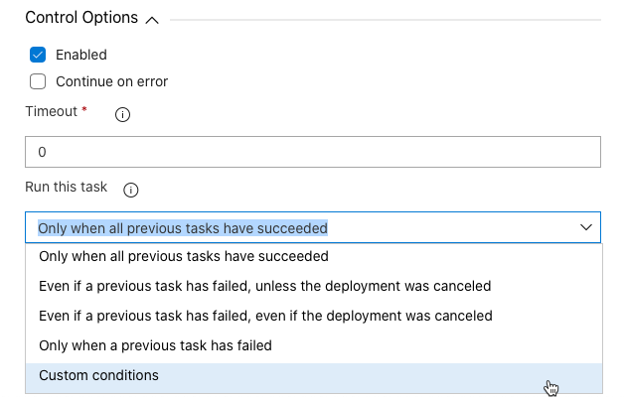This screenshot has width=626, height=397.
Task: Click the highlighted Run this task combo box text
Action: click(x=183, y=228)
